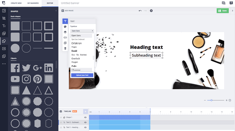Fit canvas to screen icon
Screen dimensions: 235x131
point(230,100)
